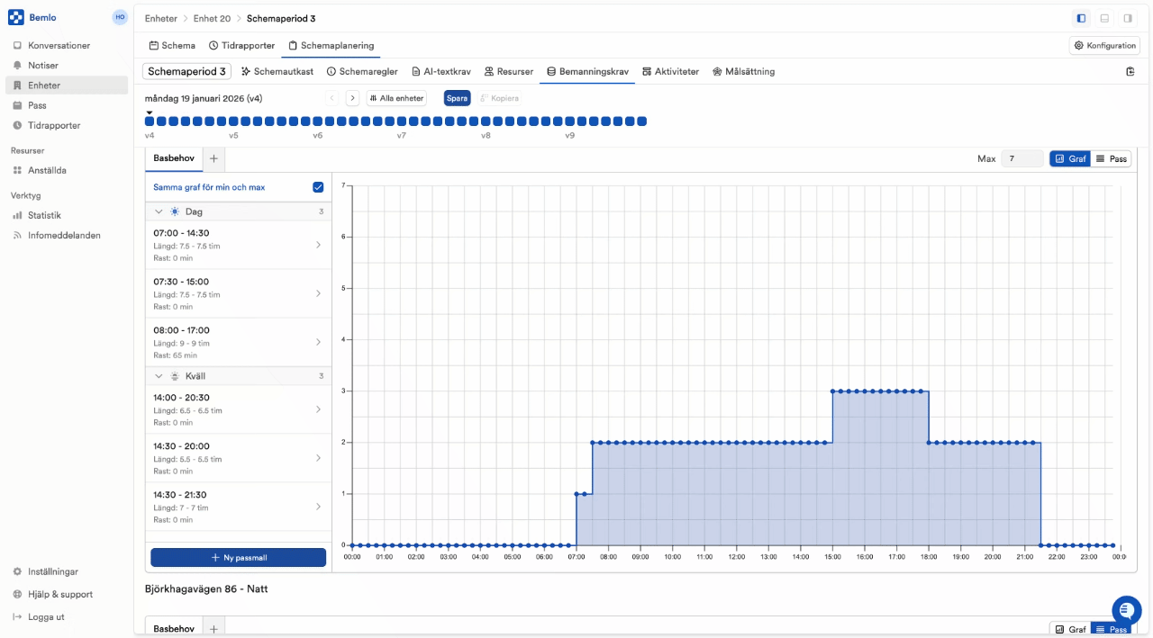Expand the 14:30 - 21:30 shift chevron

point(318,507)
